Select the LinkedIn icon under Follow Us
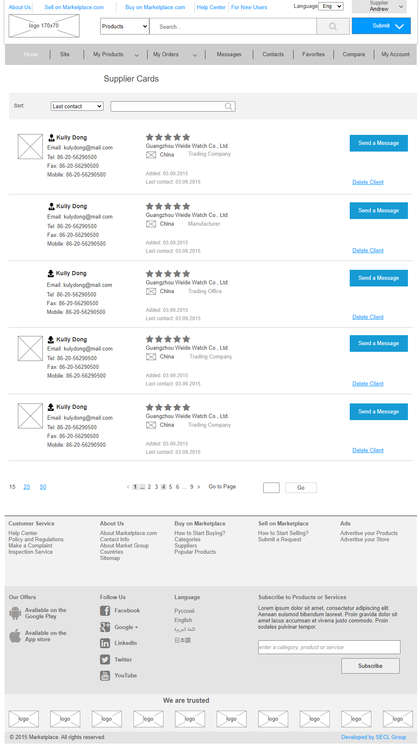 click(x=105, y=643)
